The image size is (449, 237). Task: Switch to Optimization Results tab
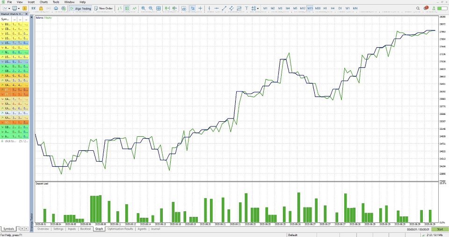point(120,229)
